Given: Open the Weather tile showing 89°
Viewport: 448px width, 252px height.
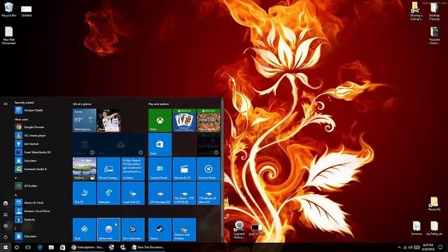Looking at the screenshot, I should click(x=84, y=120).
